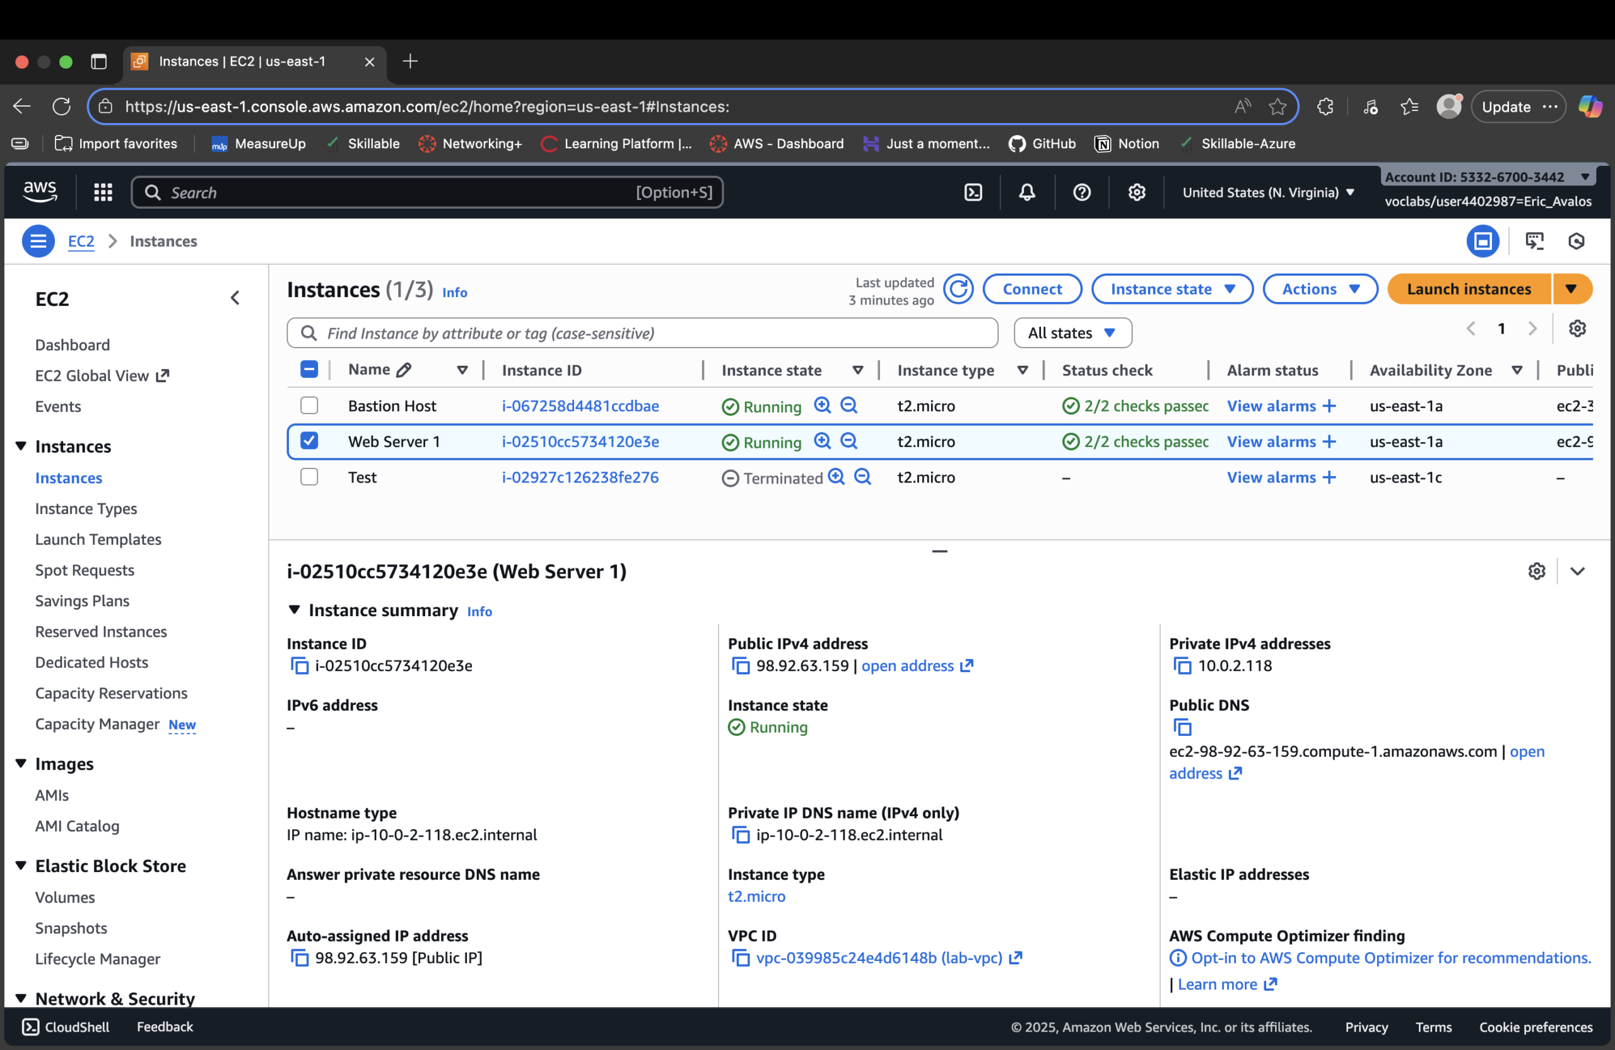Open the Actions dropdown
Viewport: 1615px width, 1050px height.
pyautogui.click(x=1319, y=288)
